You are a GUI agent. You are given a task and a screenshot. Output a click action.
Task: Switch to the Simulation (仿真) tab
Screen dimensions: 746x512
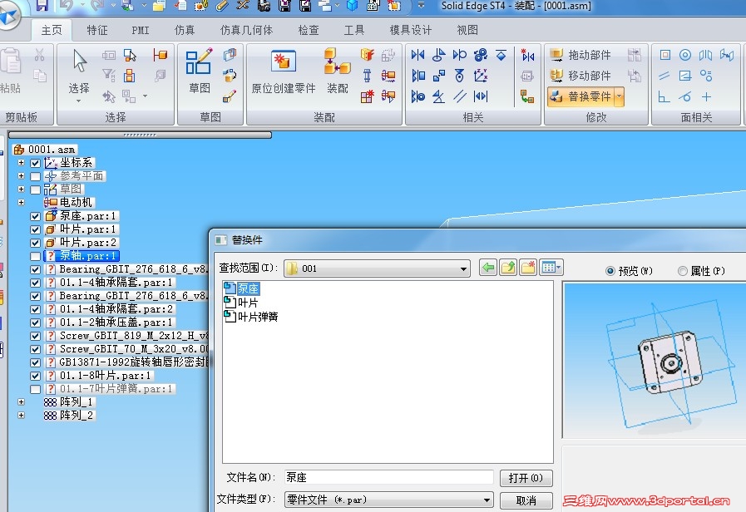click(x=185, y=30)
